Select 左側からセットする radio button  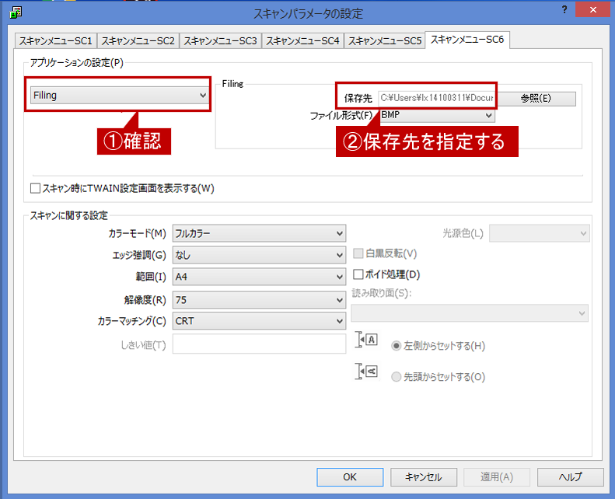click(397, 346)
